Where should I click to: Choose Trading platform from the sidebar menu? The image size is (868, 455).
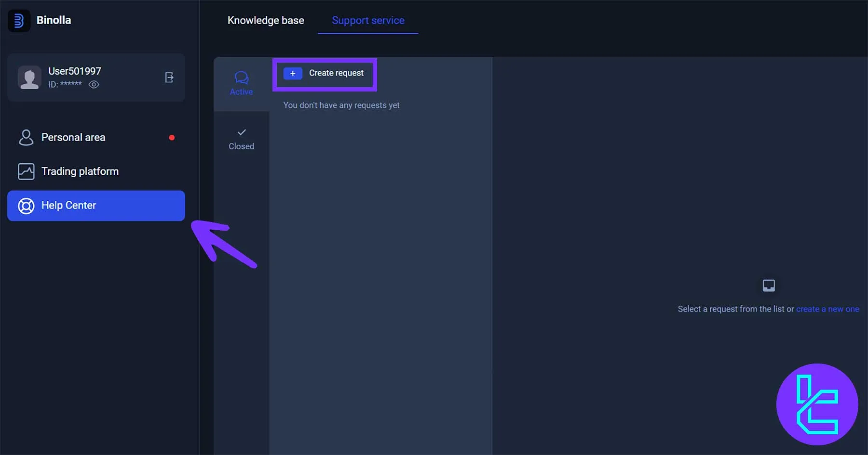[x=80, y=171]
